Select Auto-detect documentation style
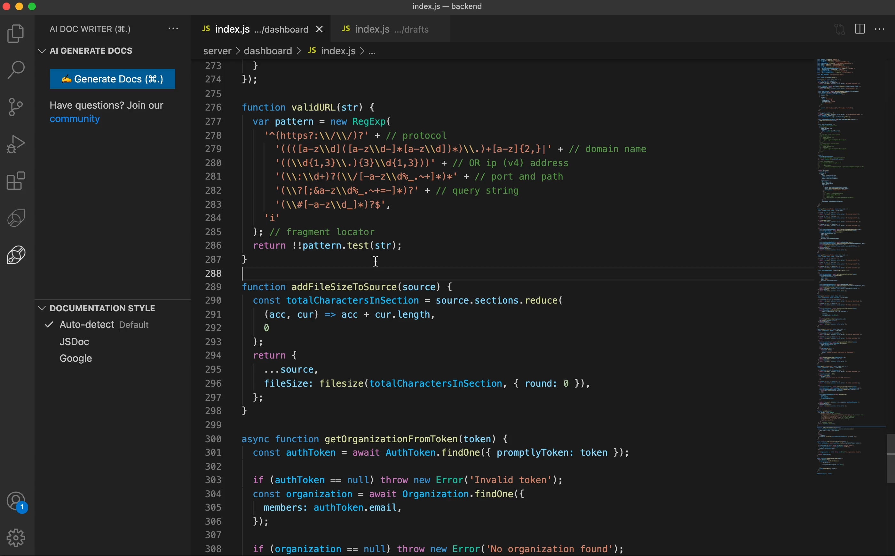The image size is (895, 556). (87, 325)
